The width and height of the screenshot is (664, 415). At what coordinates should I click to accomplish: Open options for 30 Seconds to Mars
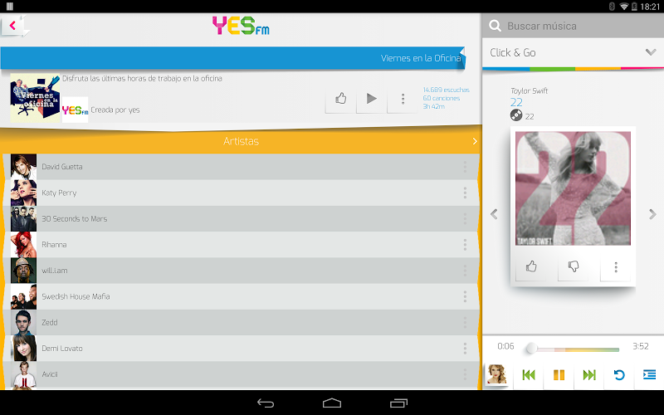coord(465,218)
